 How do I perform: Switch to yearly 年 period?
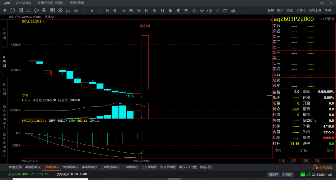coord(178,11)
